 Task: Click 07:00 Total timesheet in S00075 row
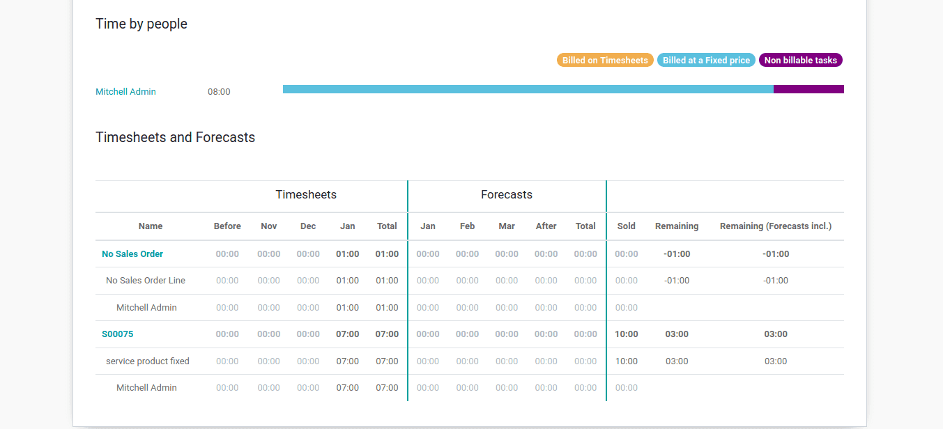click(x=387, y=334)
